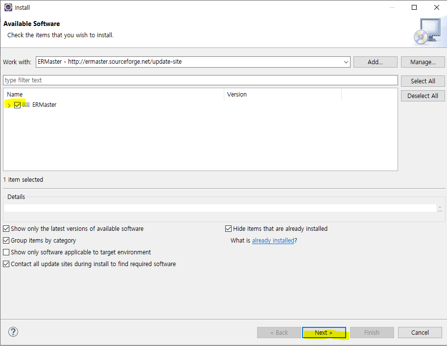Close the Install window
The height and width of the screenshot is (346, 447).
click(x=436, y=7)
